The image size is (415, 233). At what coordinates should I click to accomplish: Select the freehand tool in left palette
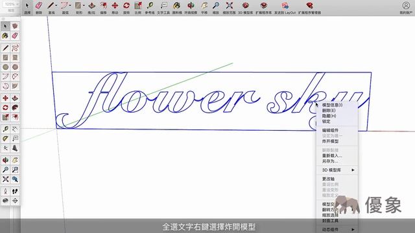15,48
